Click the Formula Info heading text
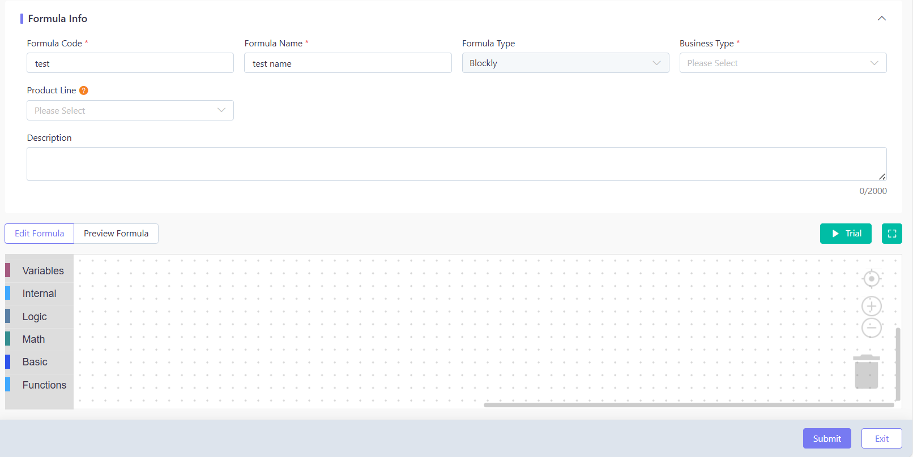This screenshot has width=913, height=457. pyautogui.click(x=58, y=19)
